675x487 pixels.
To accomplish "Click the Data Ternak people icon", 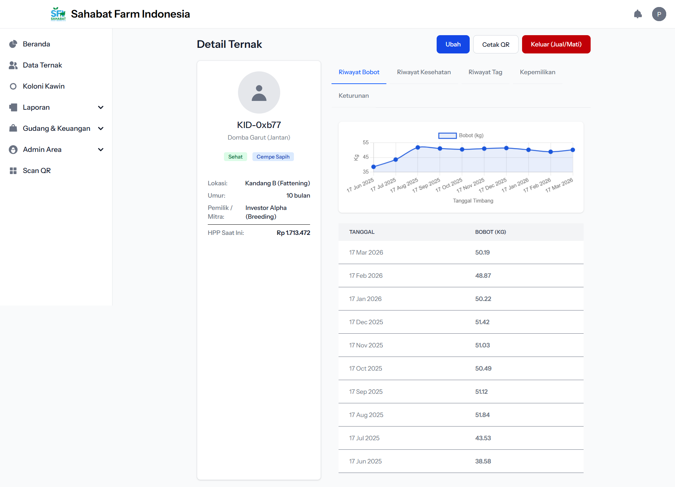I will (13, 65).
